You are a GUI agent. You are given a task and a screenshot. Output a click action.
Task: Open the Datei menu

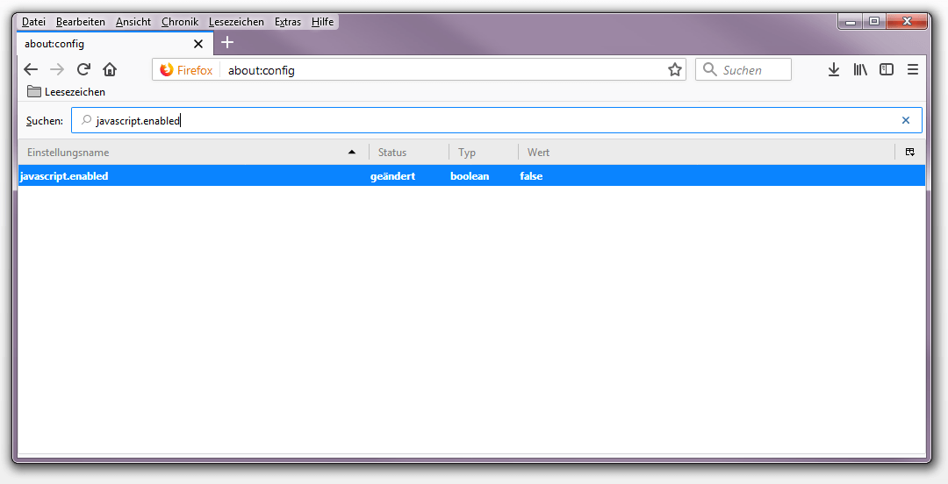(x=34, y=22)
